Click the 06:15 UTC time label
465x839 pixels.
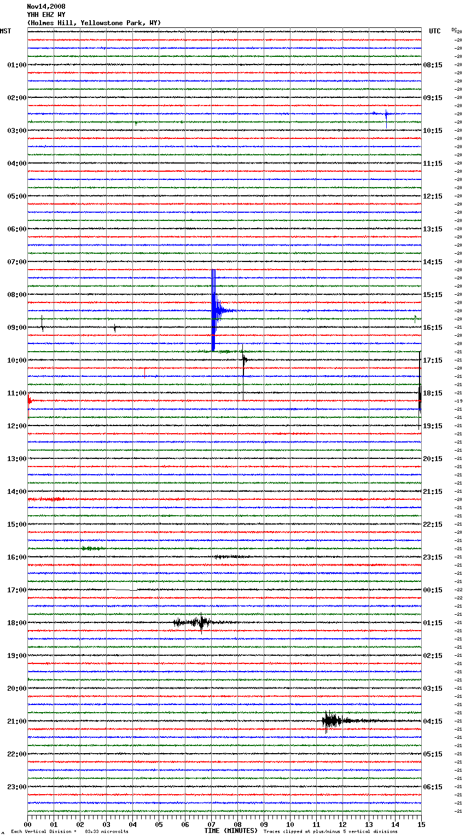[433, 787]
